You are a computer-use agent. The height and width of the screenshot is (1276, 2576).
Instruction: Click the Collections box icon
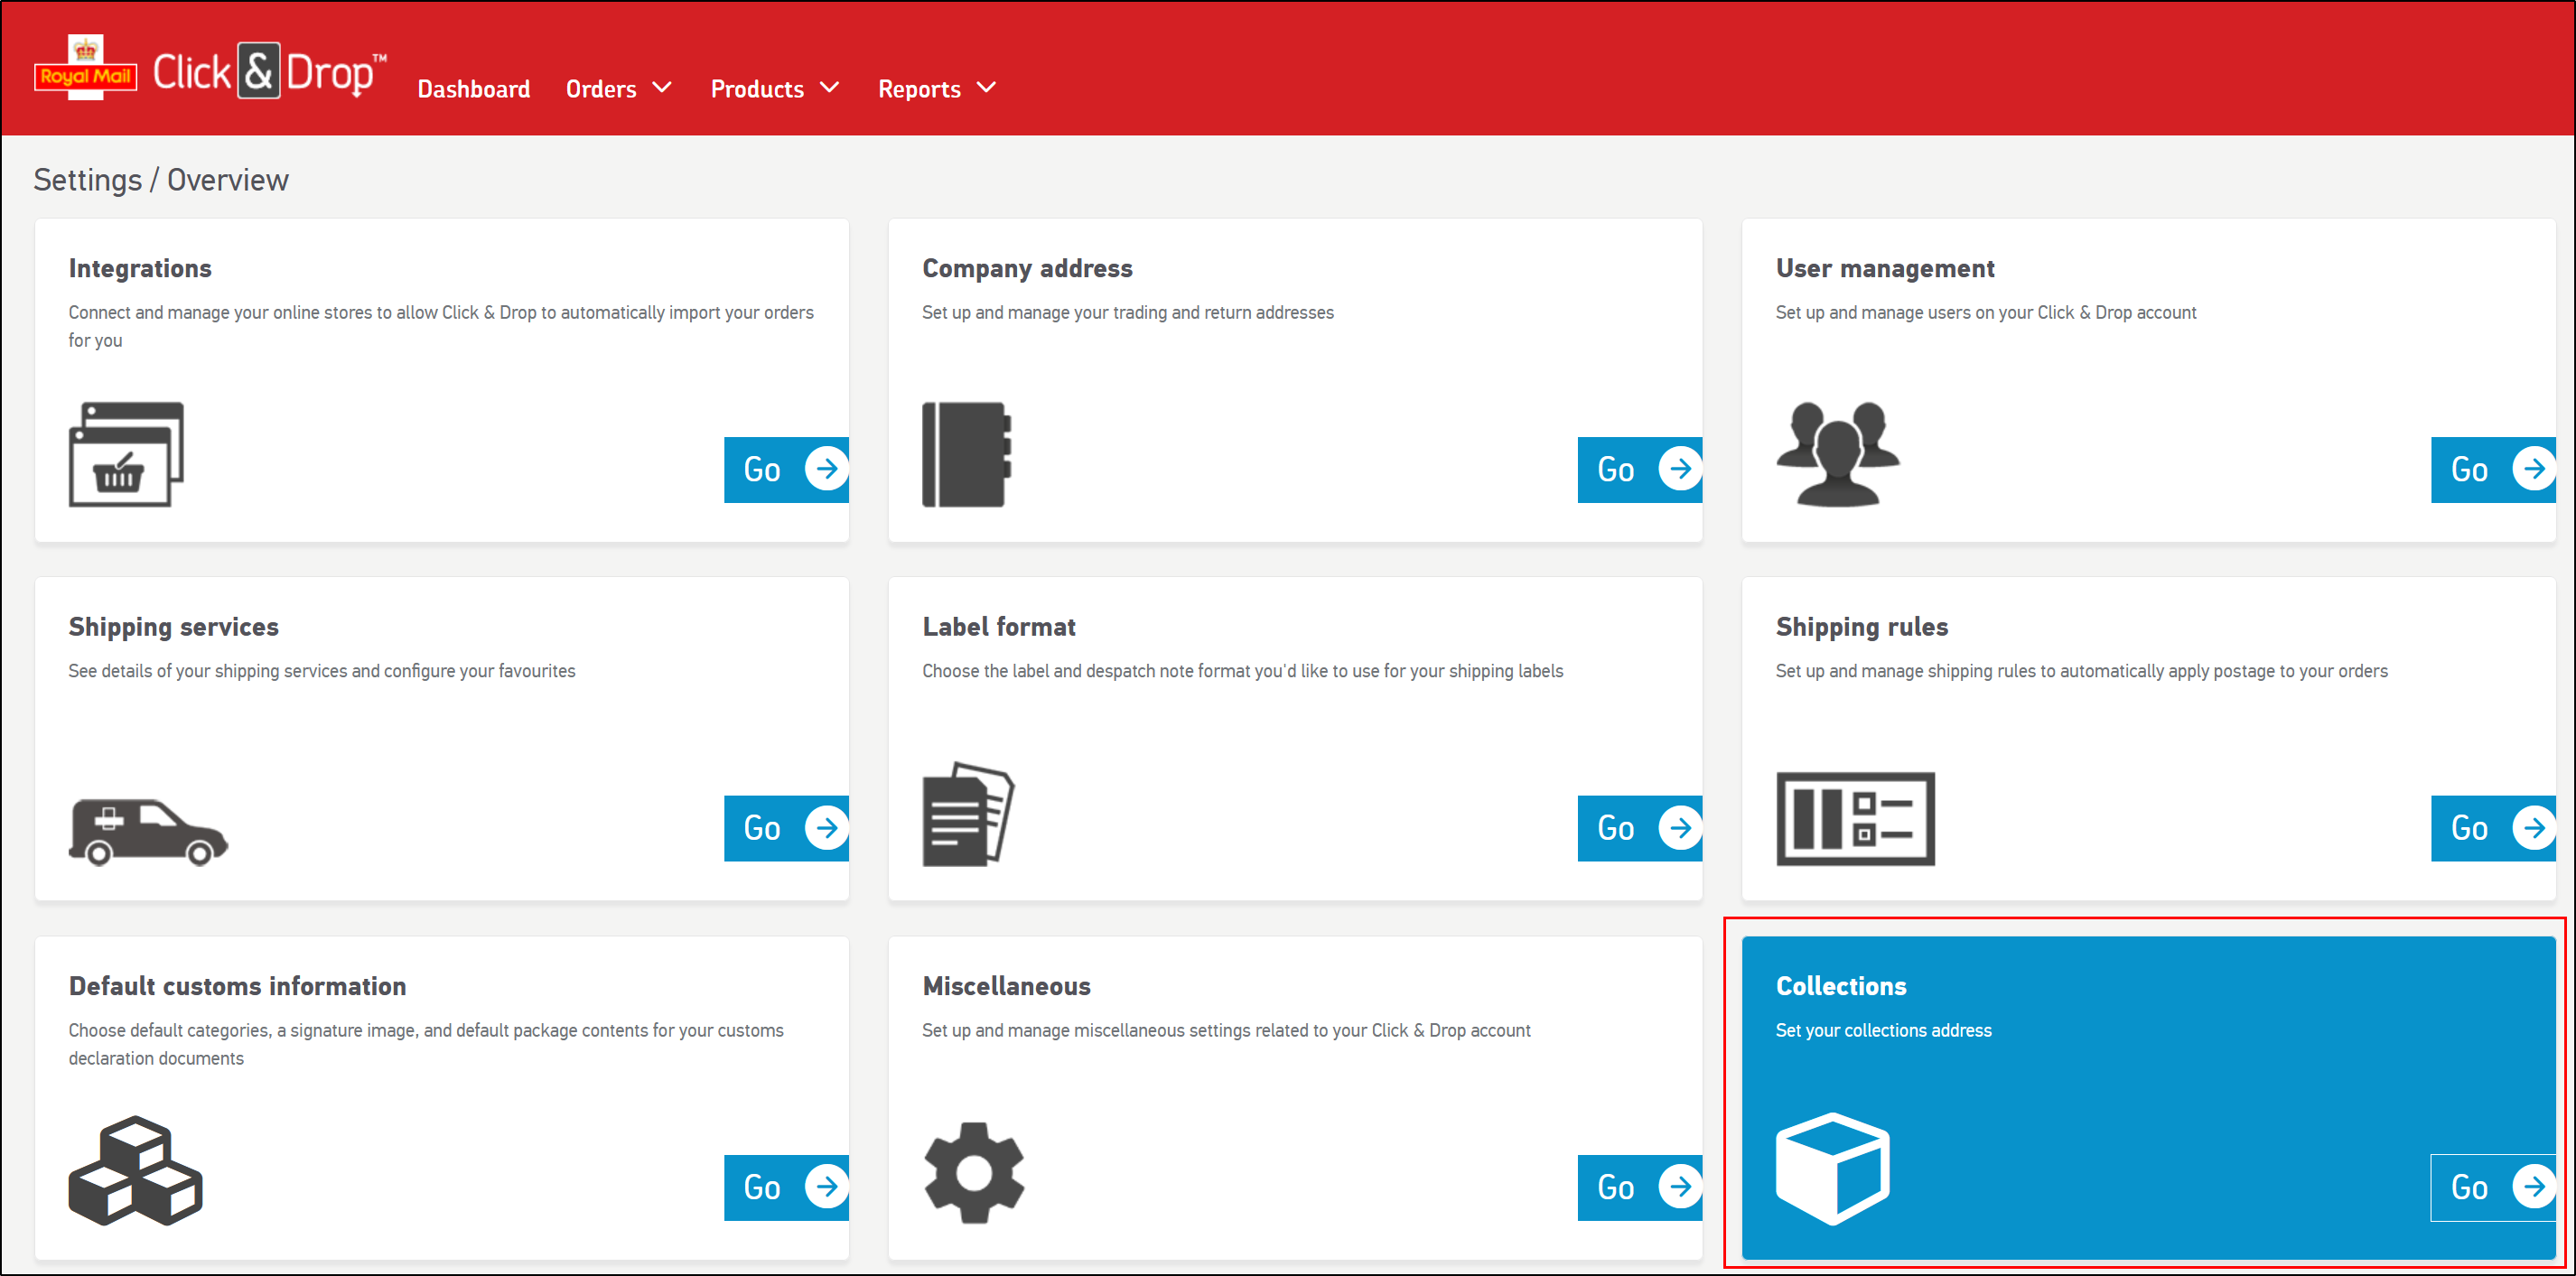point(1831,1168)
